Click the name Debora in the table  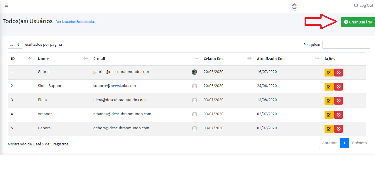[x=44, y=128]
